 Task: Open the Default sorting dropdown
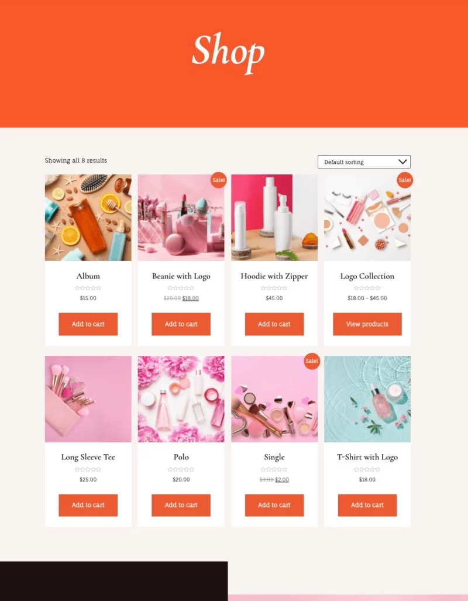click(364, 162)
